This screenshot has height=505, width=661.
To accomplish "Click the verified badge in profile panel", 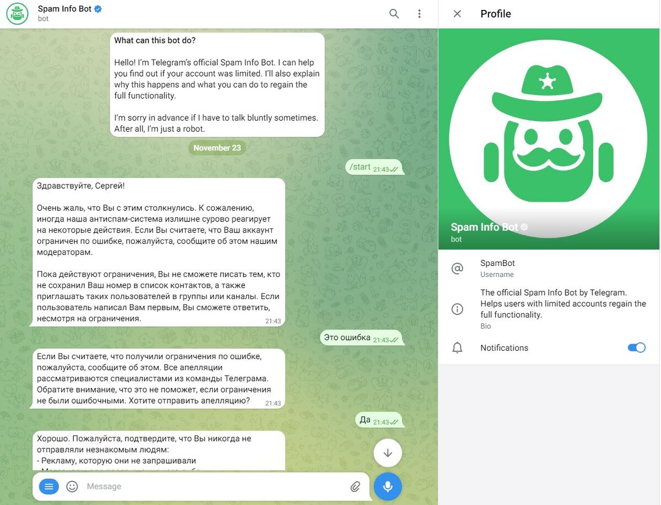I will [x=524, y=227].
